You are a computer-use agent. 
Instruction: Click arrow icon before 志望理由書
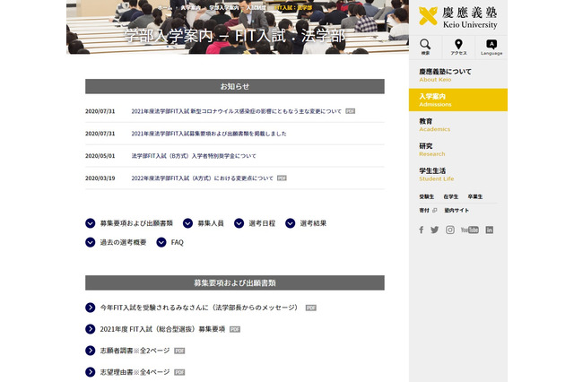90,372
